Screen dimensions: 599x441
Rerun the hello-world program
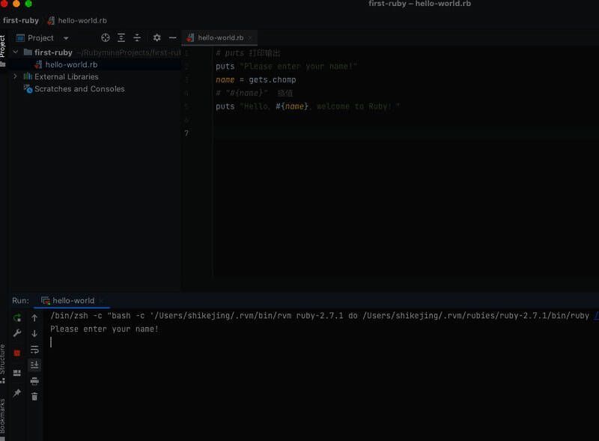point(17,318)
